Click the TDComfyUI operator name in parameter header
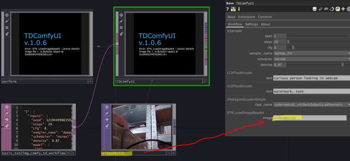350x161 pixels. [x=245, y=3]
